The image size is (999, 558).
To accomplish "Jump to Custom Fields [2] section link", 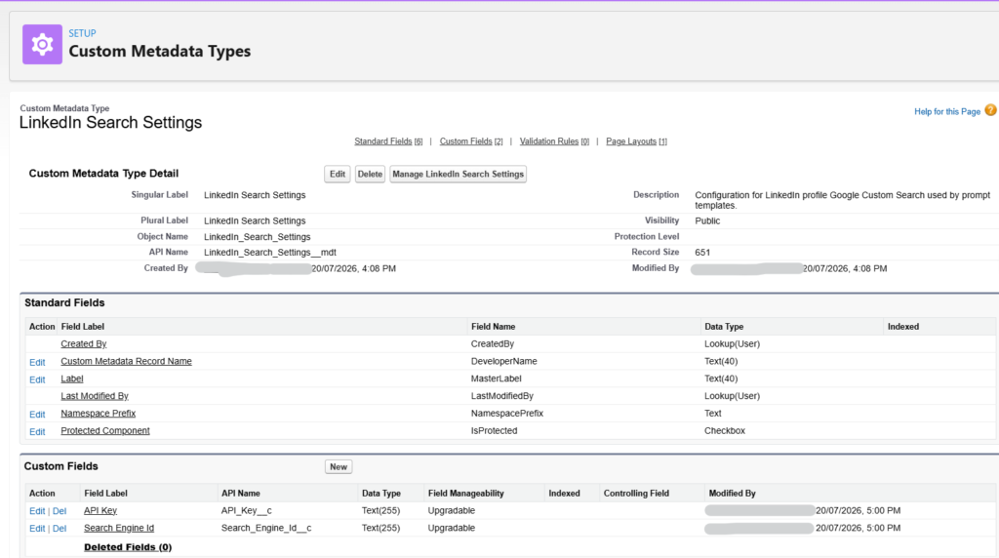I will [x=471, y=141].
